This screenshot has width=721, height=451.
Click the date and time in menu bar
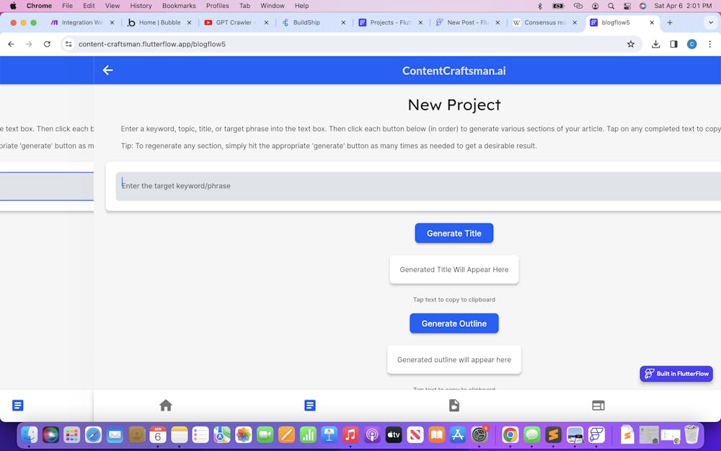click(x=683, y=6)
